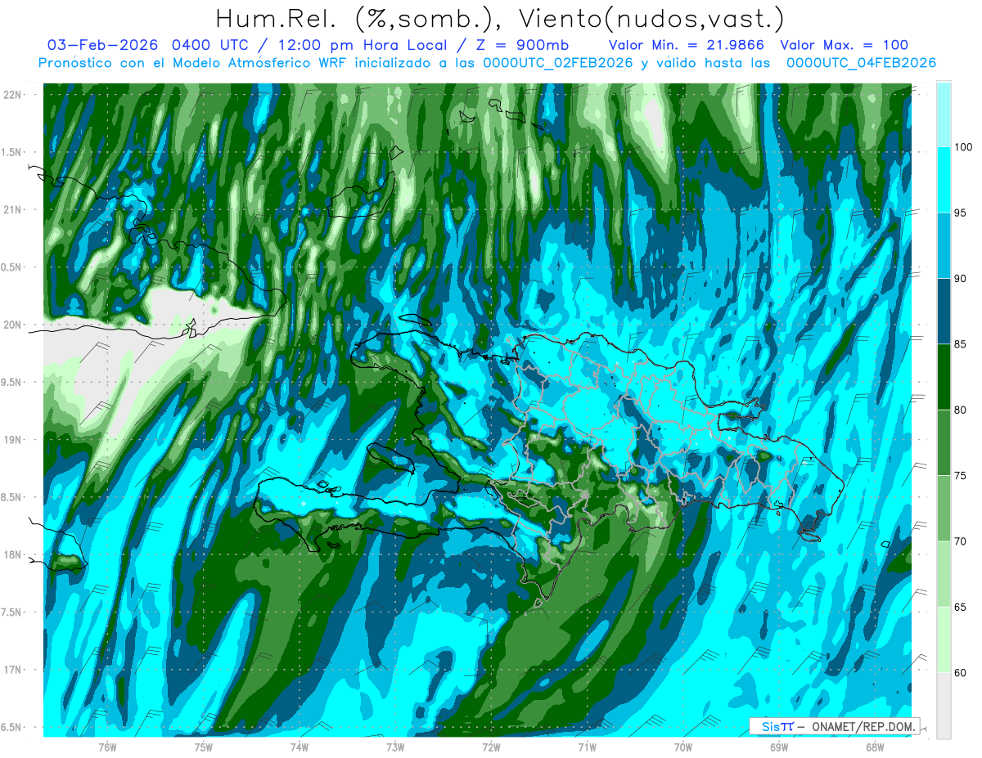Click the light green 65–70 colorbar segment
The height and width of the screenshot is (758, 982).
[944, 574]
